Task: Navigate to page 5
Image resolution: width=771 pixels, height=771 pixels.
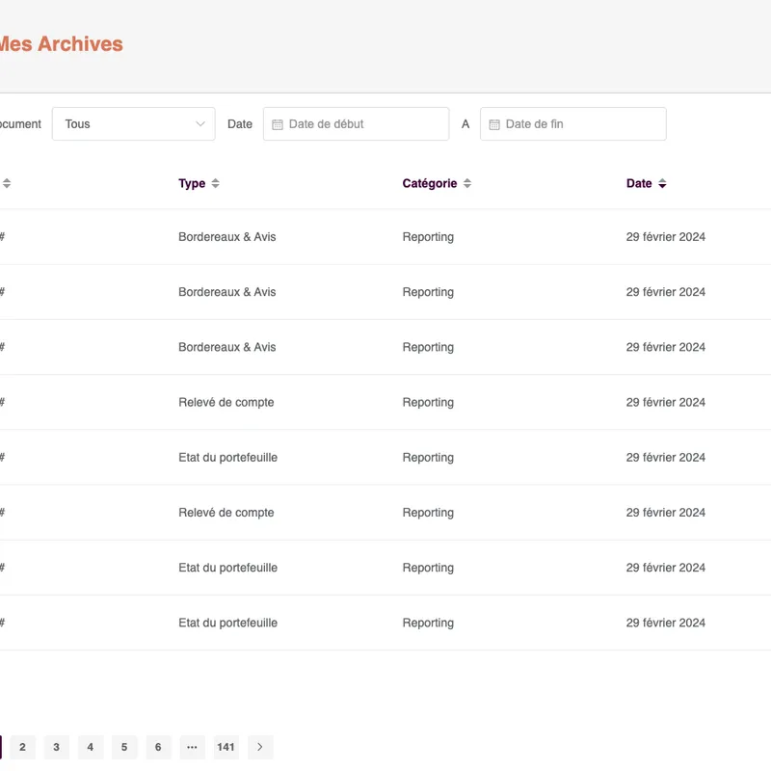Action: click(123, 747)
